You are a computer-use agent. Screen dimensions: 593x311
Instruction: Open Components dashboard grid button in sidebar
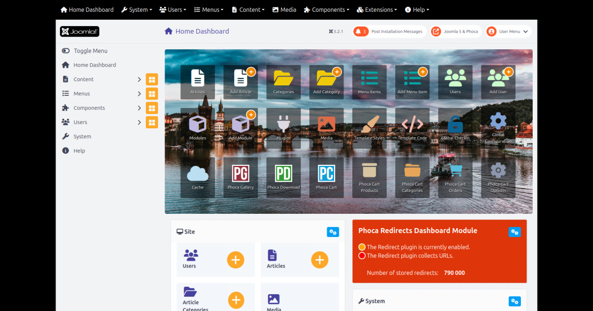click(x=152, y=108)
